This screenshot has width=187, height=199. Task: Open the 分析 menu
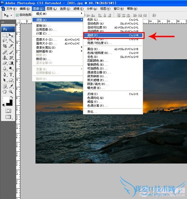[92, 9]
